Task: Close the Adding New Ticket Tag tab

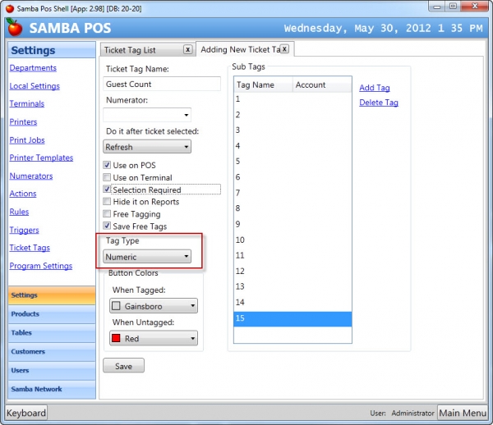Action: (x=284, y=49)
